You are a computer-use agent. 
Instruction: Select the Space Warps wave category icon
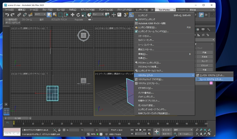coord(203,35)
